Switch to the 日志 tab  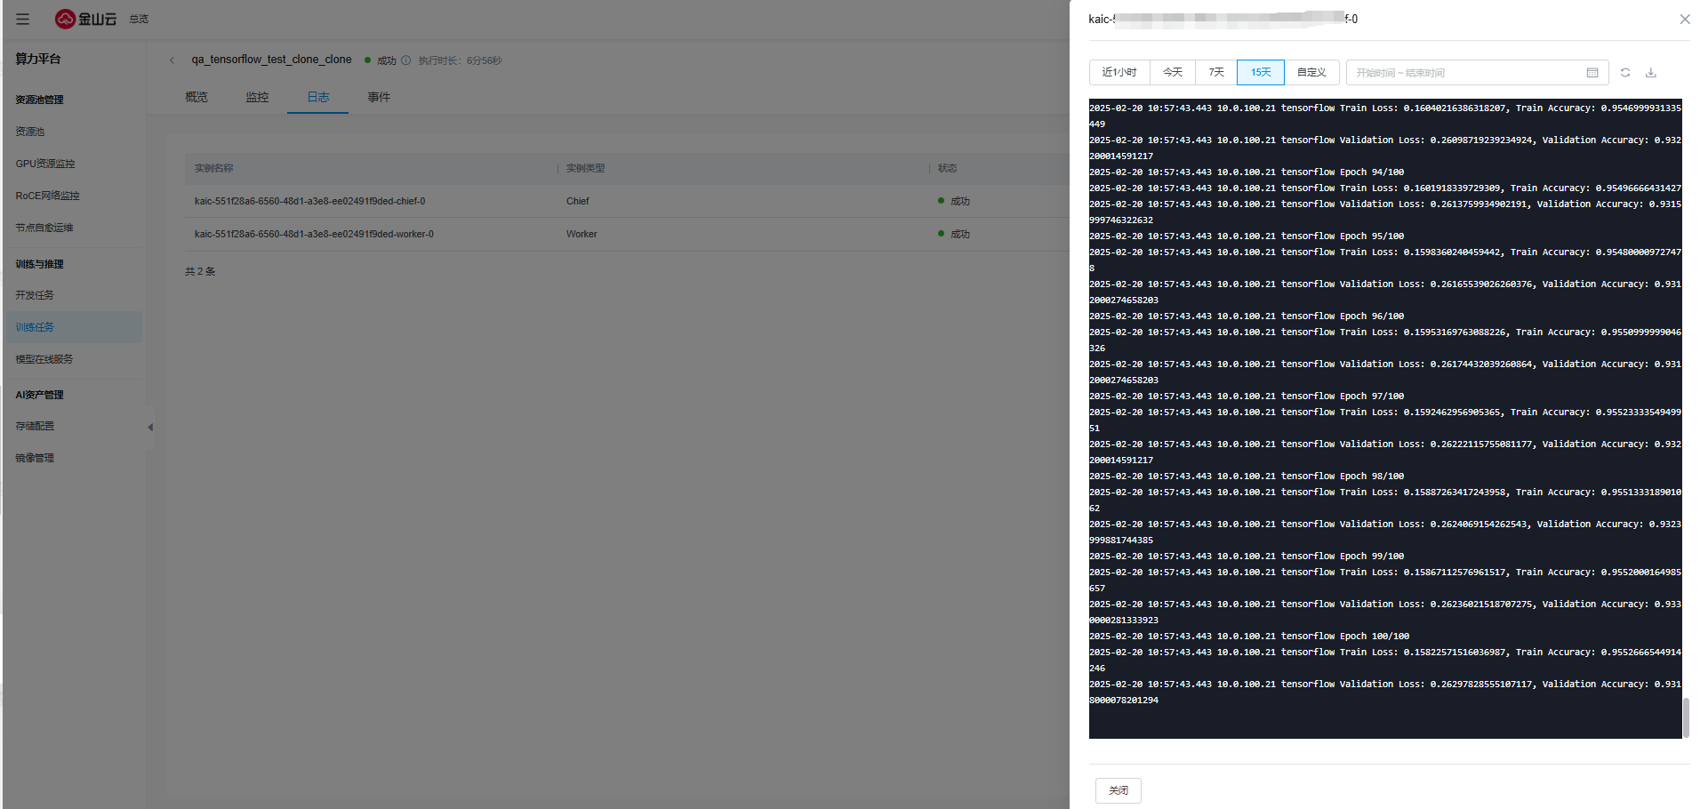click(x=318, y=97)
